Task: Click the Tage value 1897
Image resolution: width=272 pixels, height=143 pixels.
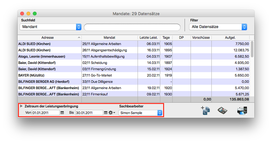Action: coord(168,63)
